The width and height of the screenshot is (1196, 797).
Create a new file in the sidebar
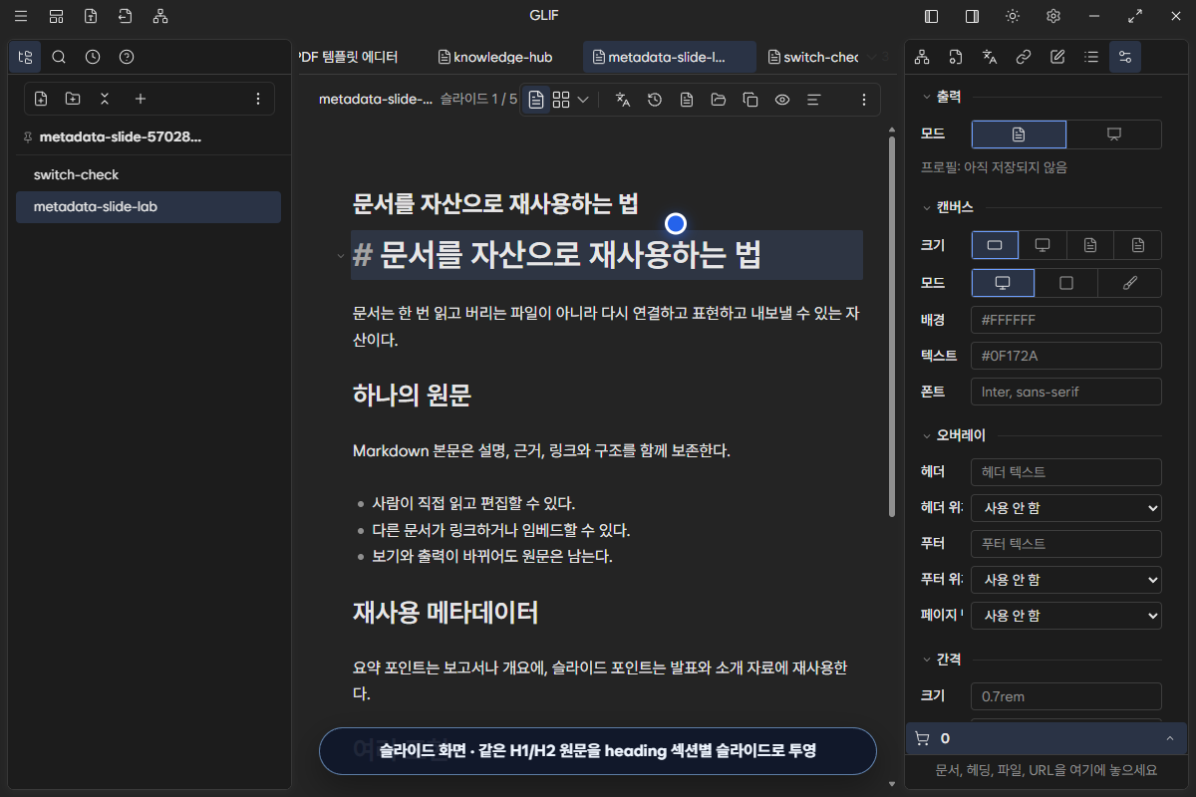[x=41, y=99]
